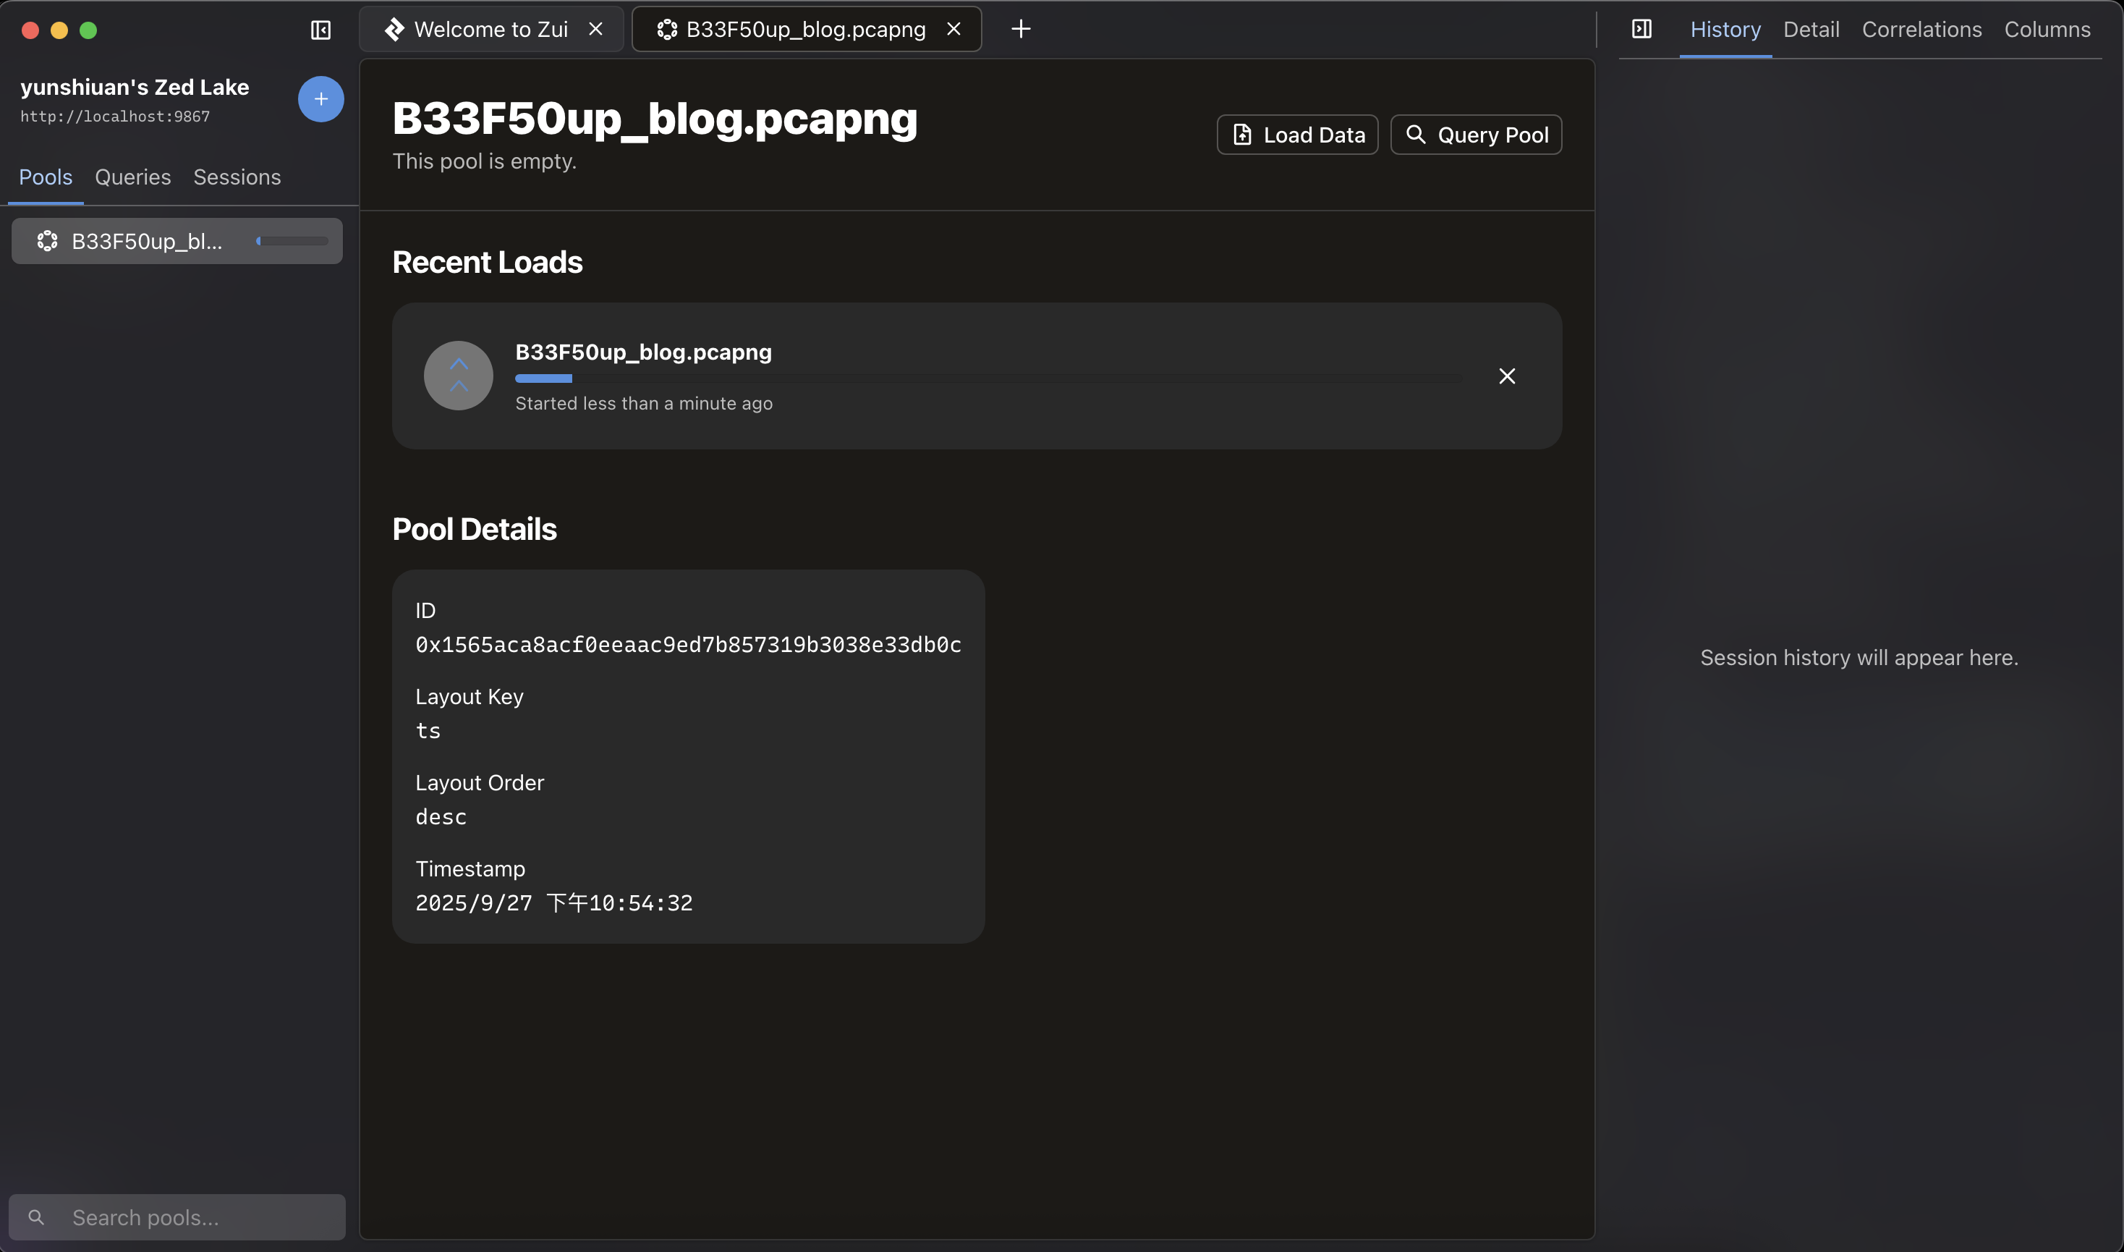Image resolution: width=2124 pixels, height=1252 pixels.
Task: Toggle the right pane panel icon
Action: pyautogui.click(x=1641, y=30)
